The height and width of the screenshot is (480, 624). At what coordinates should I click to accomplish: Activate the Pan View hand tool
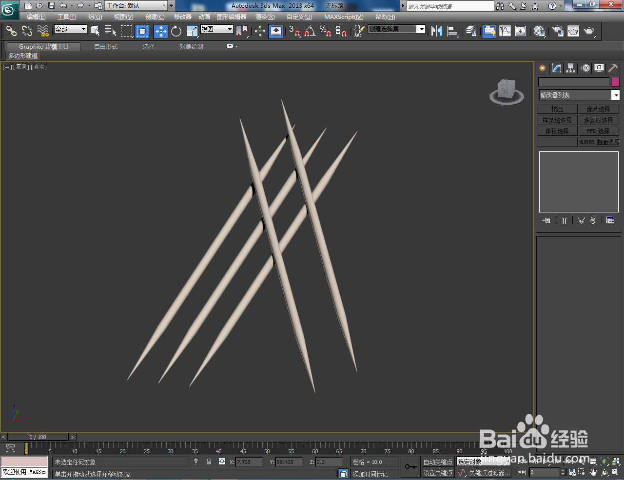593,472
